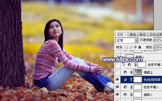Close the 图层 tab with its x
The image size is (162, 101).
(125, 35)
